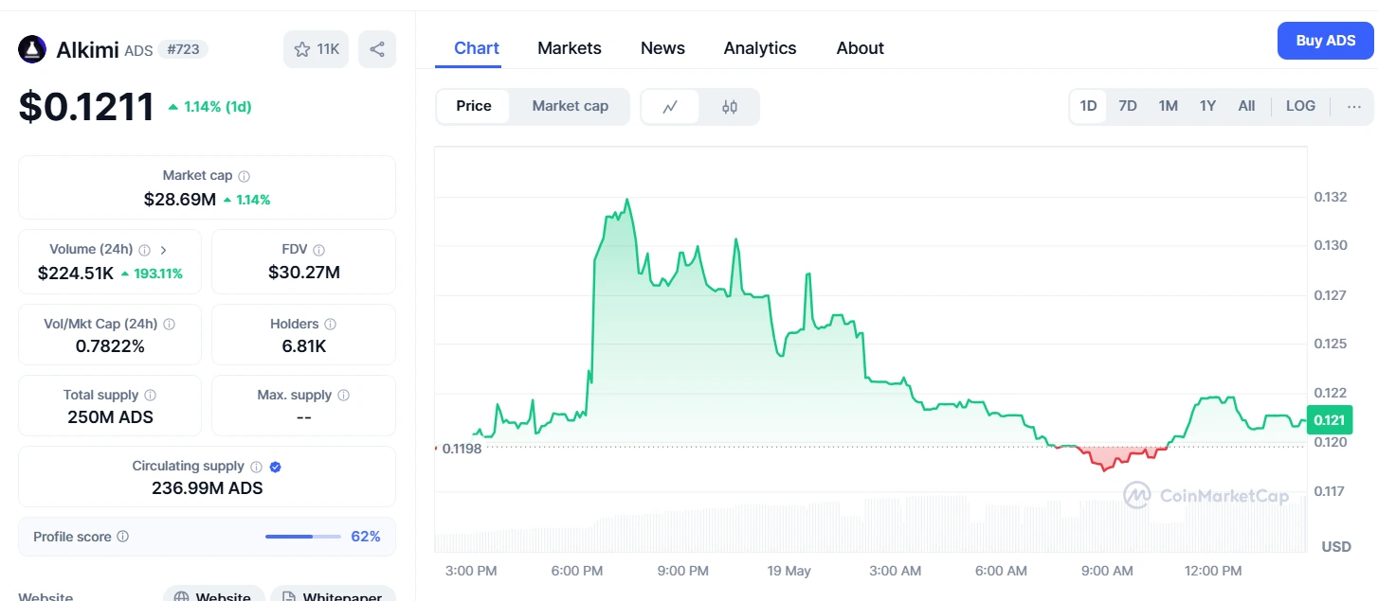The height and width of the screenshot is (601, 1378).
Task: Click the 250M ADS total supply value
Action: tap(110, 417)
